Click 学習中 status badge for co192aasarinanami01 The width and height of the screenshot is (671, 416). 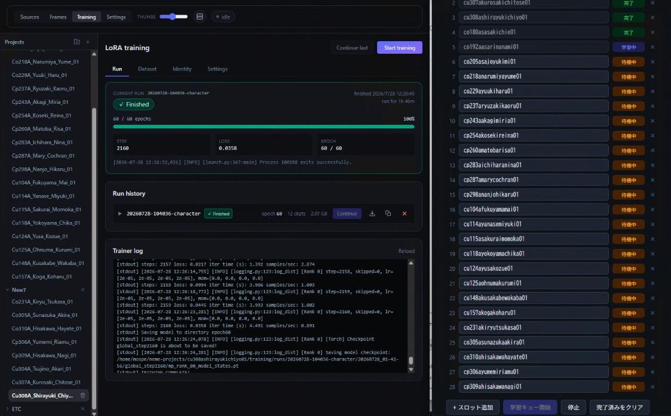628,47
